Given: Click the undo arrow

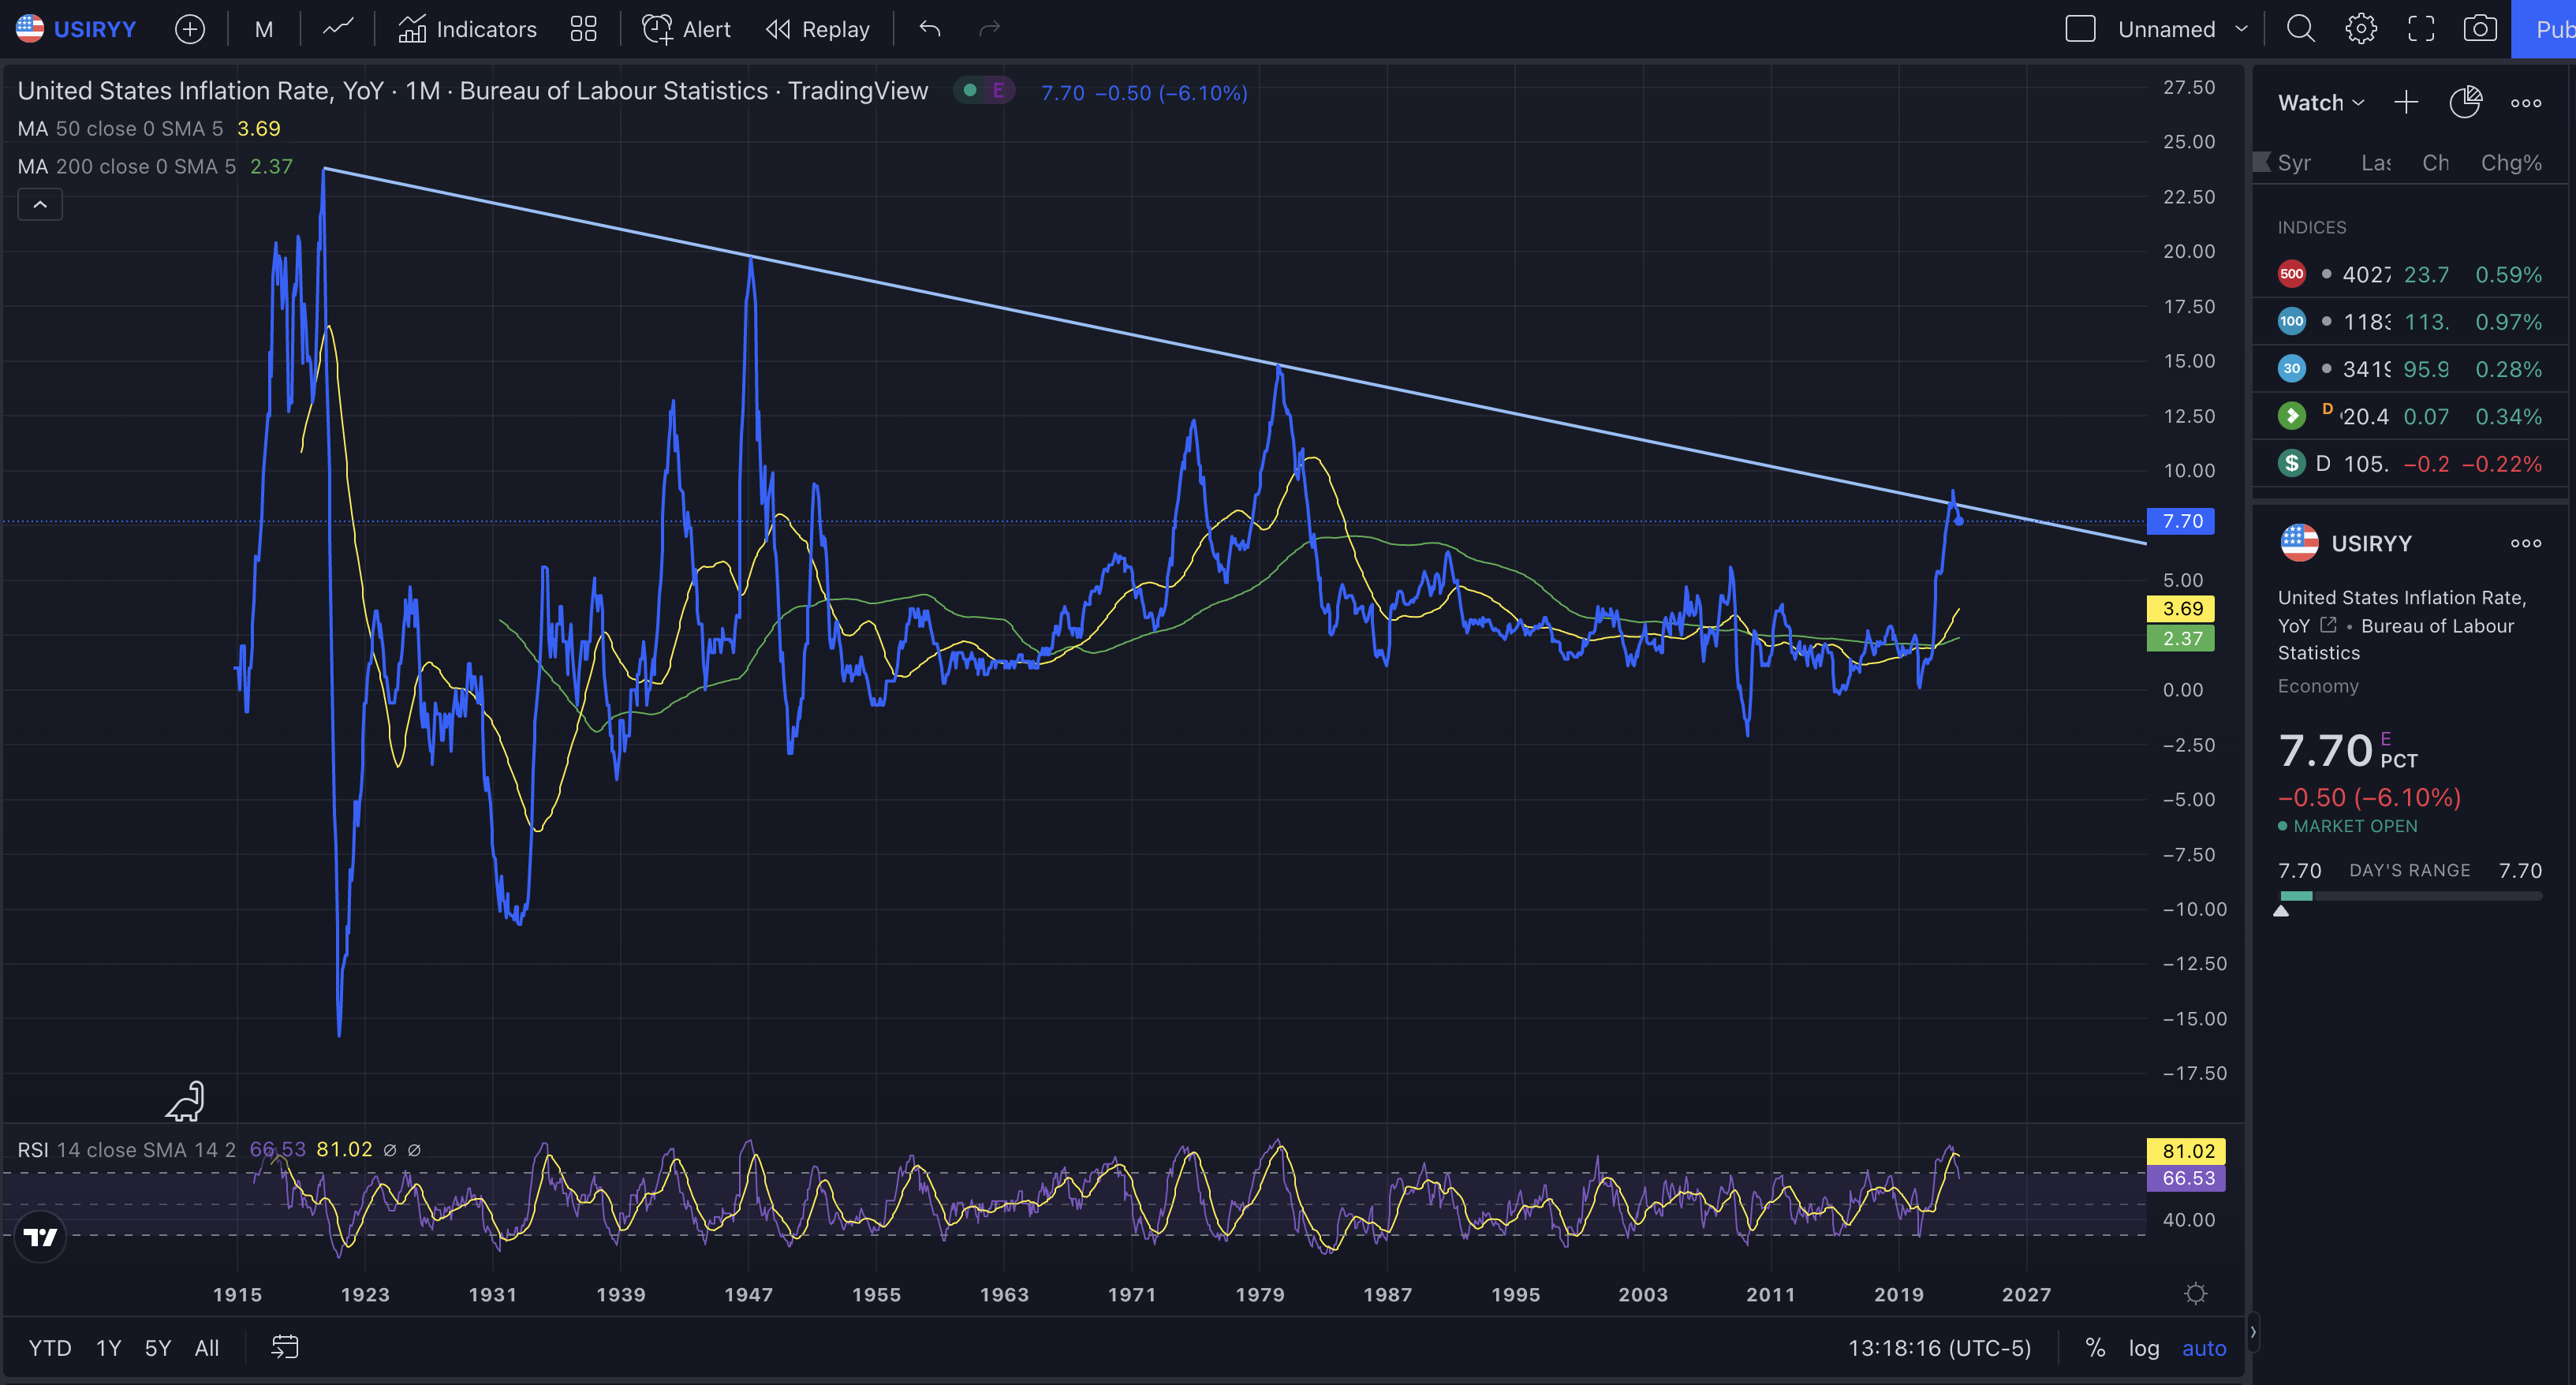Looking at the screenshot, I should (x=930, y=29).
